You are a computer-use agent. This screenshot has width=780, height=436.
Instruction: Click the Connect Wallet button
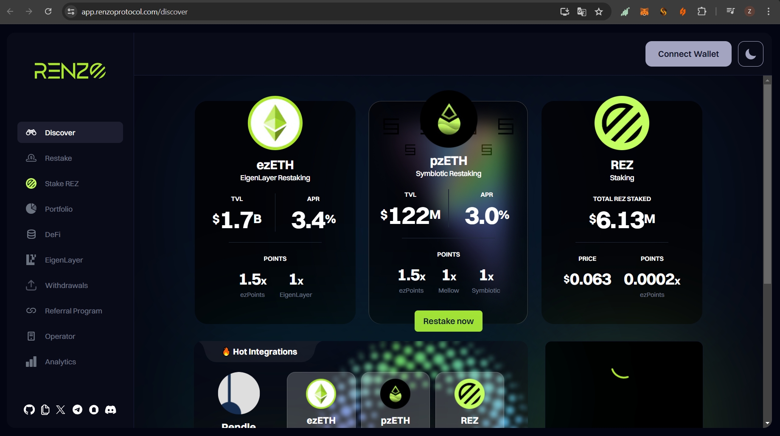coord(688,54)
